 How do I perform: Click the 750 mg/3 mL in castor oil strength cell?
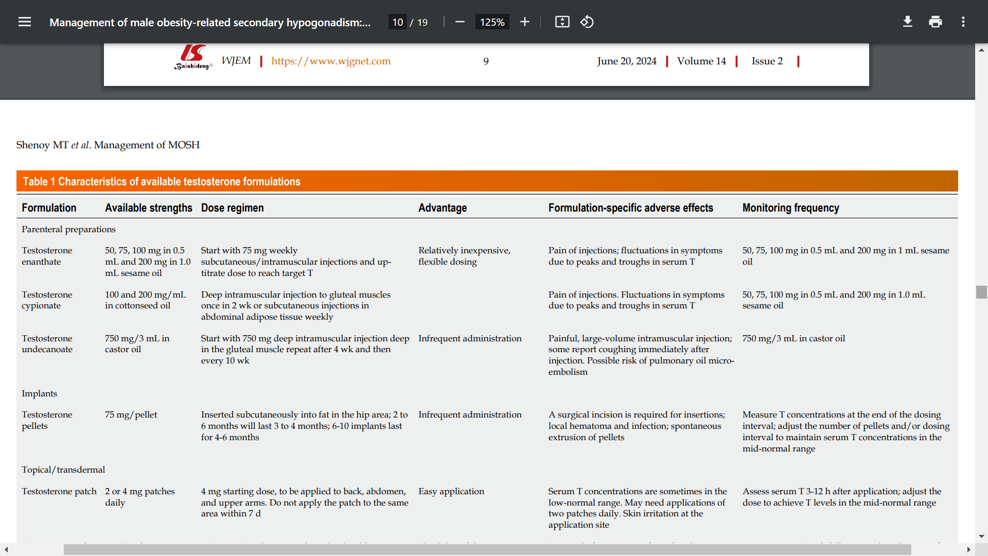click(137, 344)
